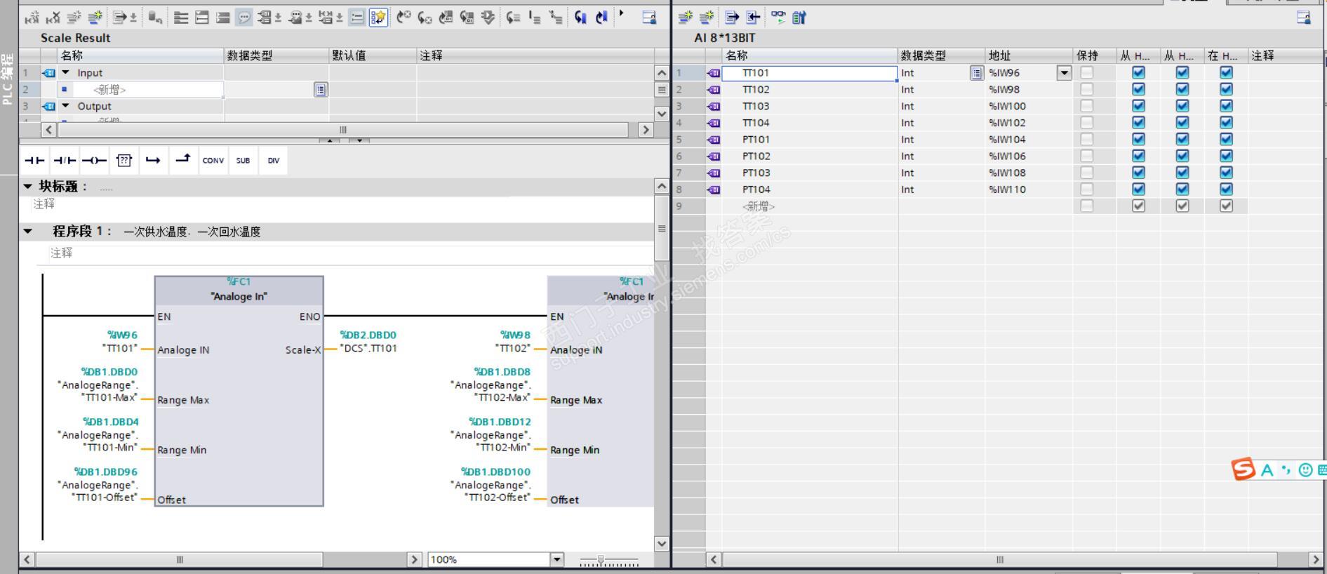Open the %IW96 address dropdown
Viewport: 1327px width, 574px height.
click(1064, 73)
